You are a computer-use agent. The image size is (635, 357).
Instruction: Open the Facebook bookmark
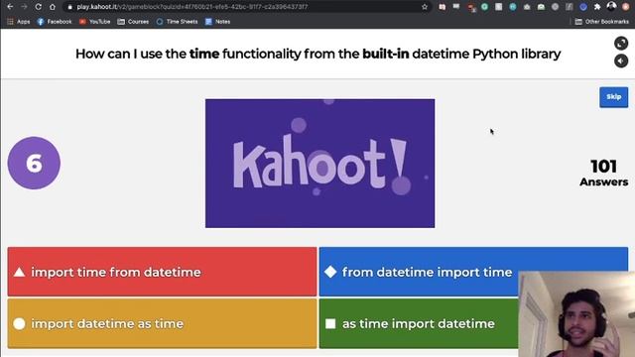pyautogui.click(x=55, y=22)
